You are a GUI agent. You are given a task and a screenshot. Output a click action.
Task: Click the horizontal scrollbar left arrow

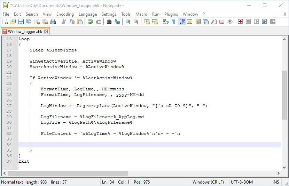point(5,173)
